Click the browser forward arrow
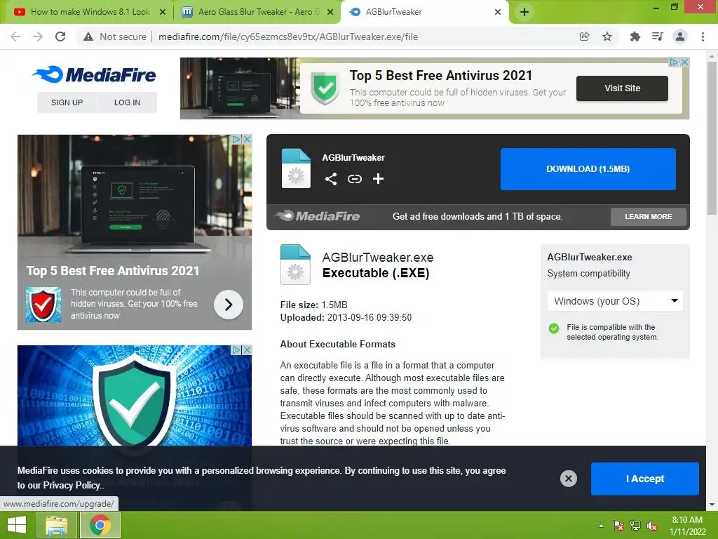 [38, 36]
